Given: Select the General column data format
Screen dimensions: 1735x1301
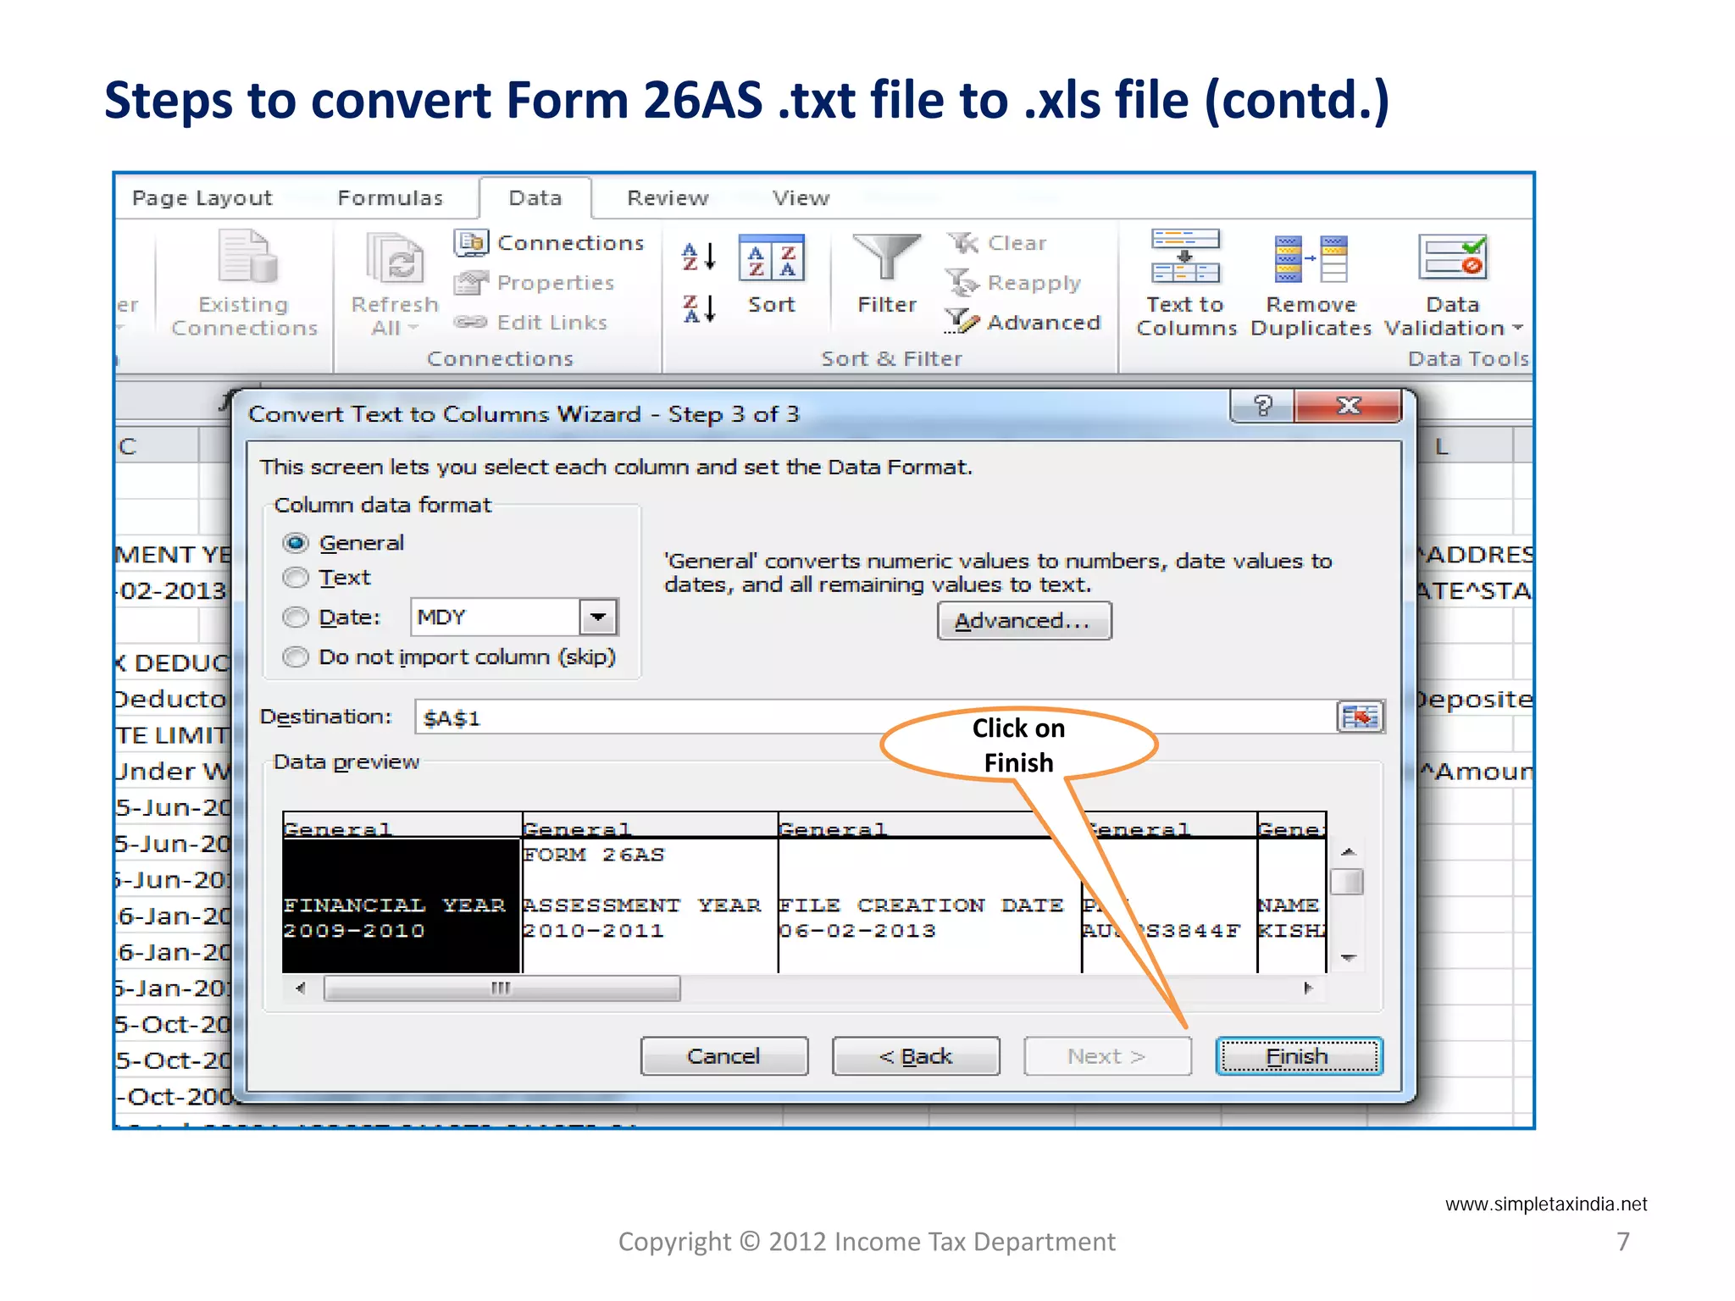Looking at the screenshot, I should (x=296, y=542).
